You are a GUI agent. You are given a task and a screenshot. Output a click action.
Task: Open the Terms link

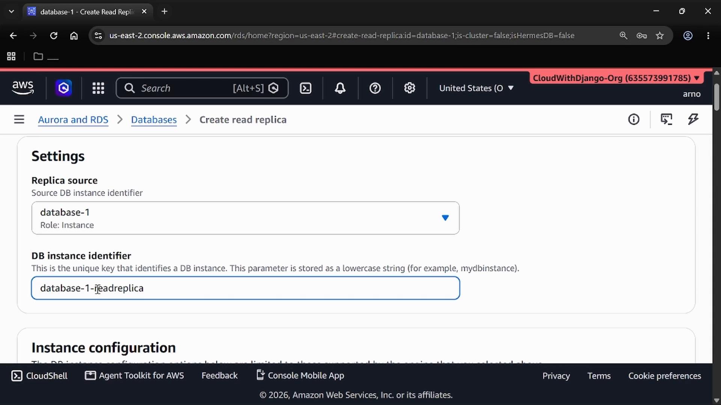[599, 376]
